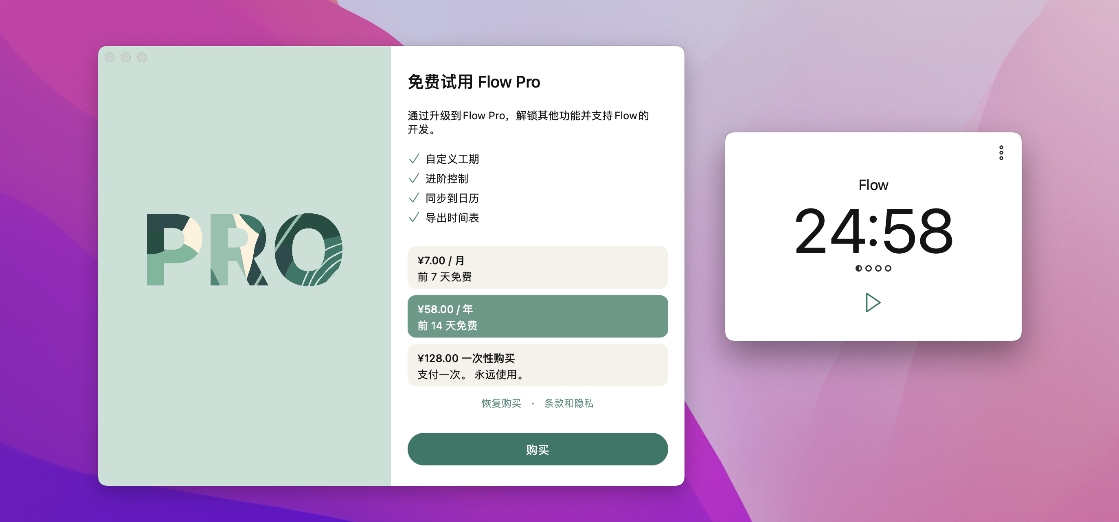Click the checkmark beside 进阶控制

click(x=414, y=178)
